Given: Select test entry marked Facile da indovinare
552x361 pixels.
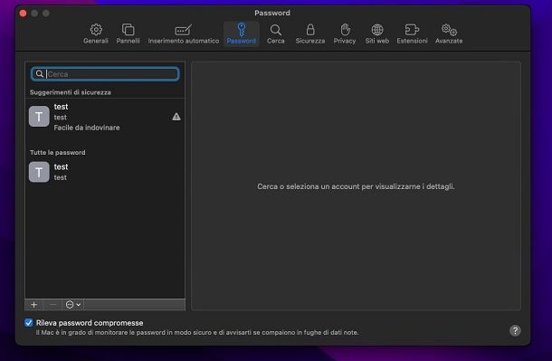Looking at the screenshot, I should pyautogui.click(x=105, y=117).
